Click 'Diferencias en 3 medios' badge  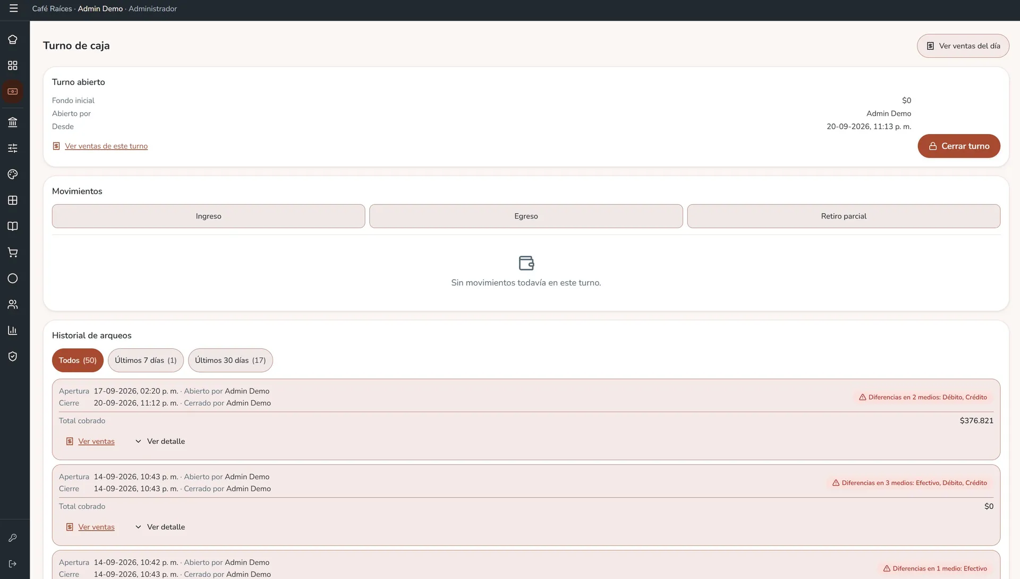909,483
